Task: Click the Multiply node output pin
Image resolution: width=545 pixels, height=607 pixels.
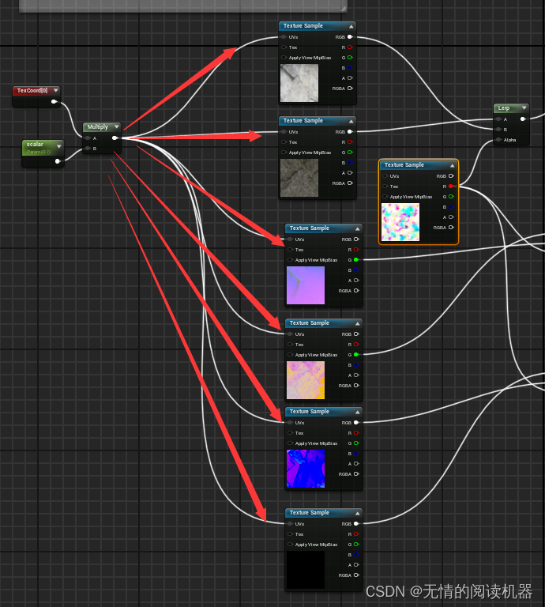Action: pos(115,138)
